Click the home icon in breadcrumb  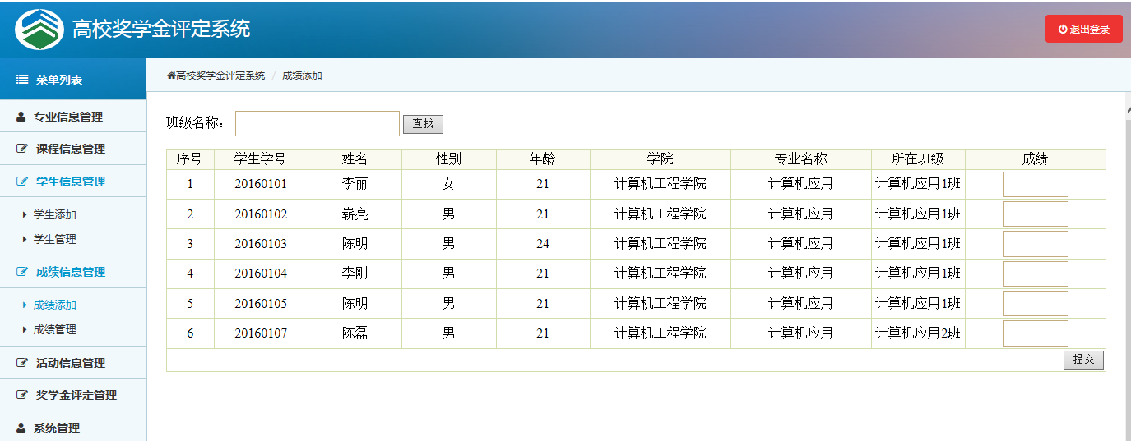point(171,76)
